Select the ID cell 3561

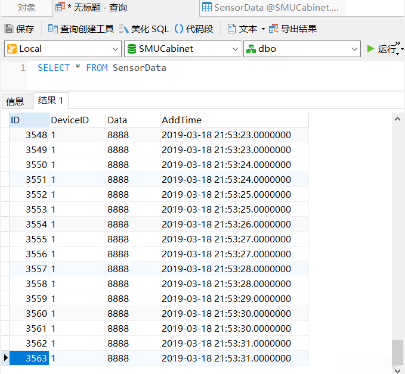tap(29, 328)
